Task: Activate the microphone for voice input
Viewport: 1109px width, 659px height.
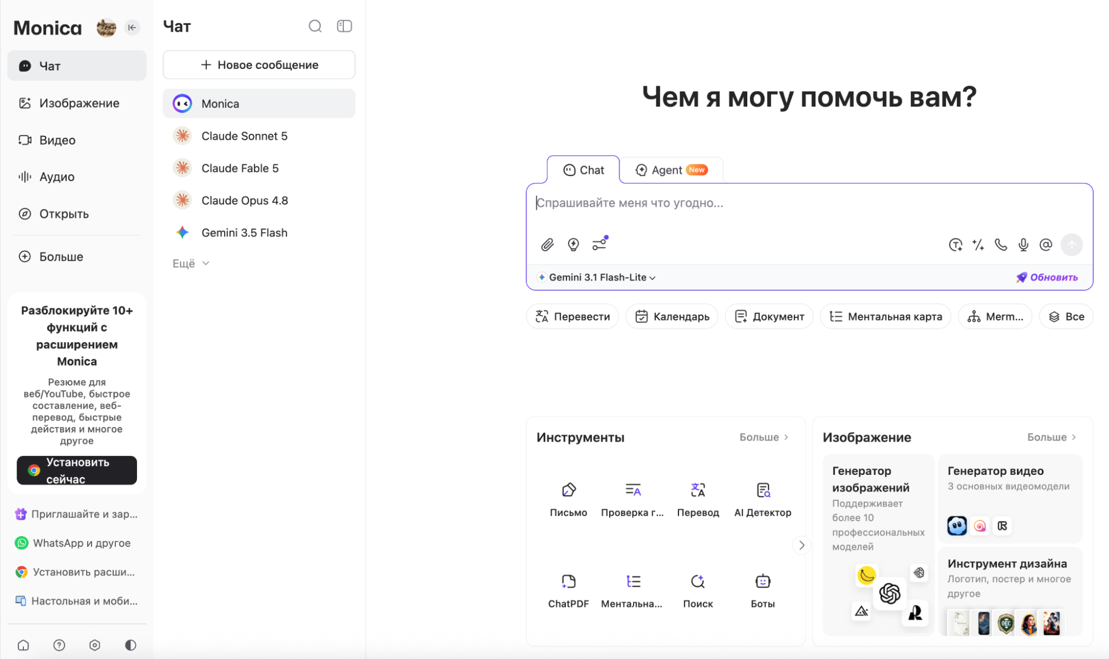Action: pyautogui.click(x=1024, y=245)
